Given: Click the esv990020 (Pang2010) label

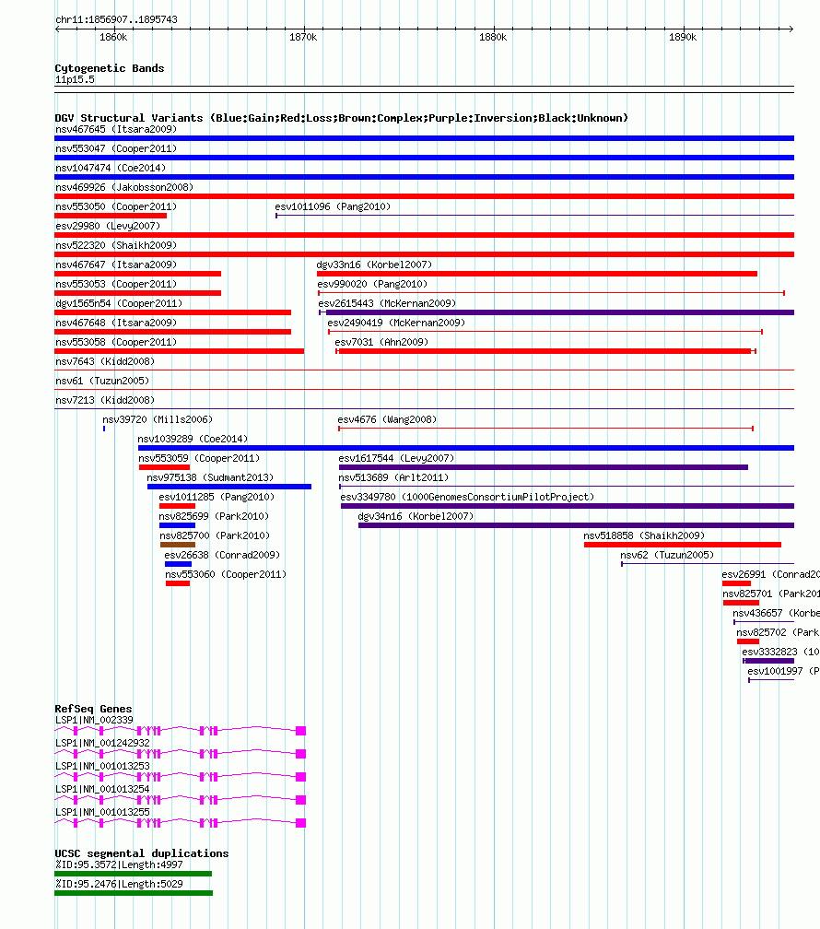Looking at the screenshot, I should coord(372,285).
